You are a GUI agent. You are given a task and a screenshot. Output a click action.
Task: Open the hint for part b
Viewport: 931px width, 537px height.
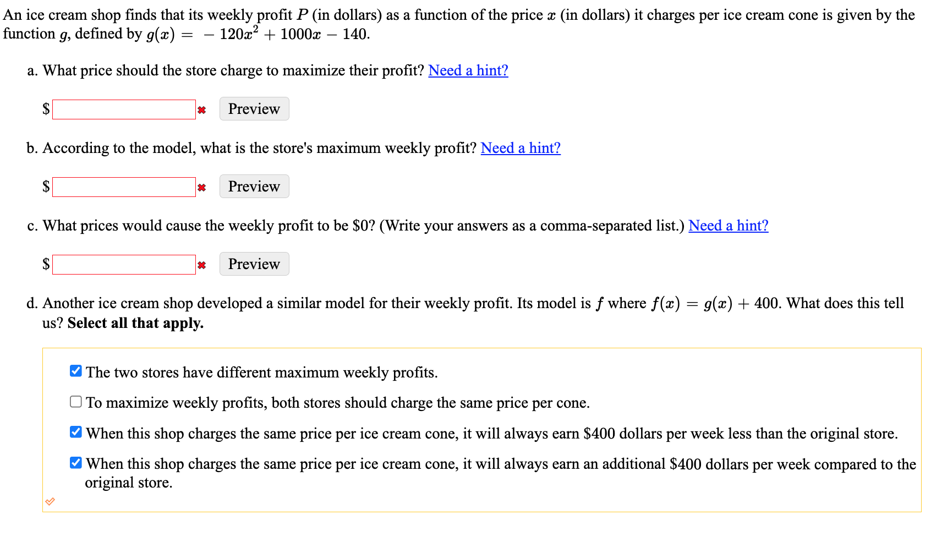[519, 147]
